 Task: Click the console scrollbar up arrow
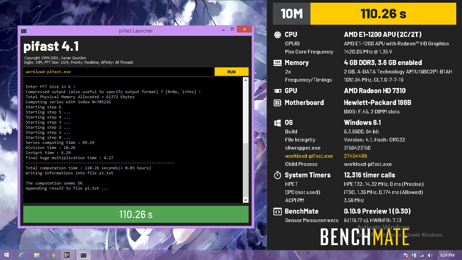(246, 80)
